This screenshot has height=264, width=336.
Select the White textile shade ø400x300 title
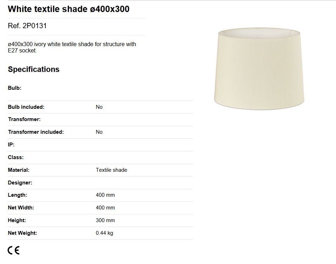point(69,9)
